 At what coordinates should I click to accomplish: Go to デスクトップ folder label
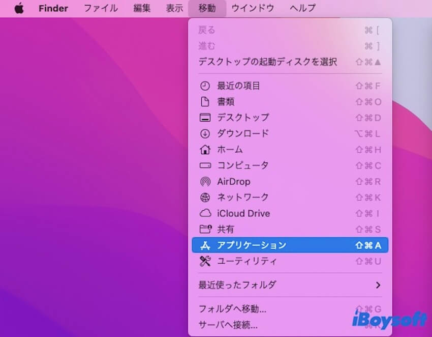[x=243, y=118]
